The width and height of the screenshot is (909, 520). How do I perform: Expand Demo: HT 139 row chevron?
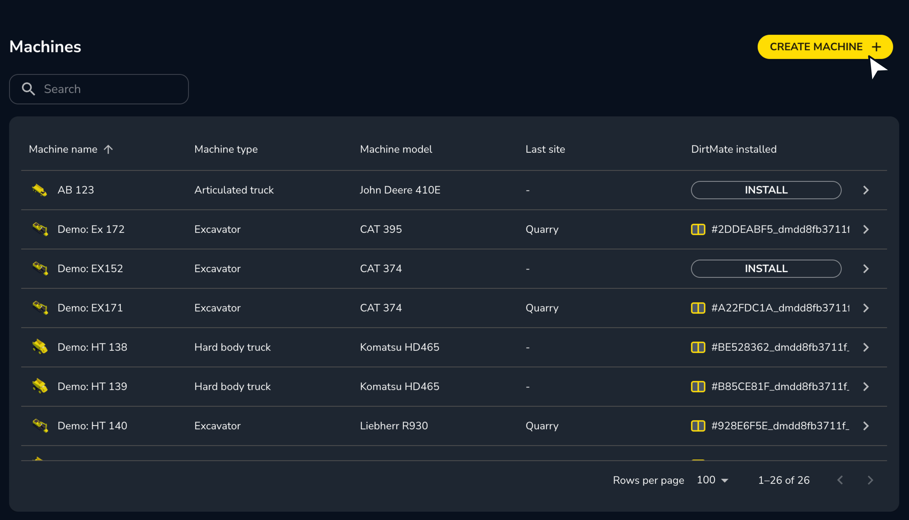point(866,386)
